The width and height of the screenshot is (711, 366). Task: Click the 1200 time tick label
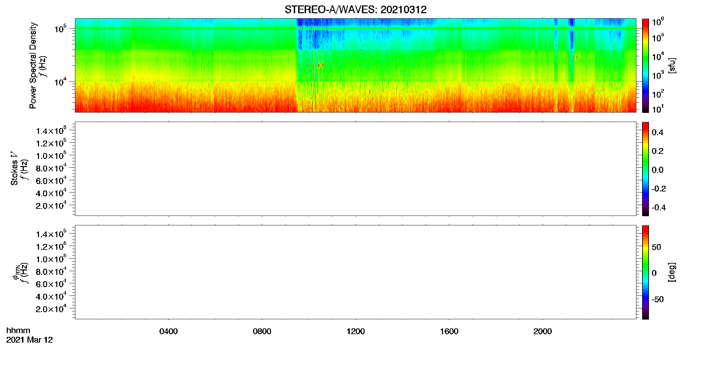355,331
